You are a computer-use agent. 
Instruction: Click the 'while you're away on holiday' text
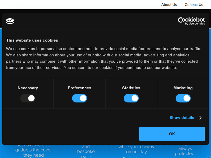coord(136,149)
